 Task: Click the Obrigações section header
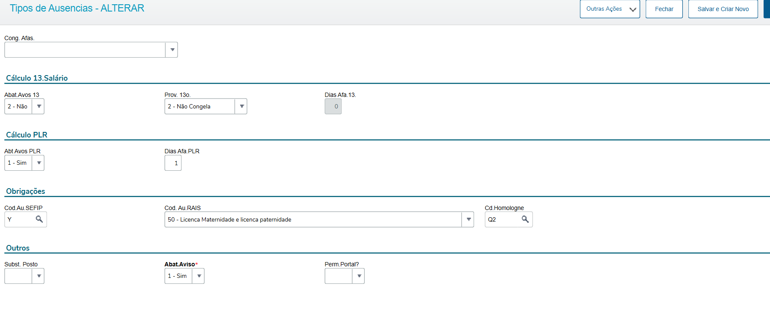point(26,191)
